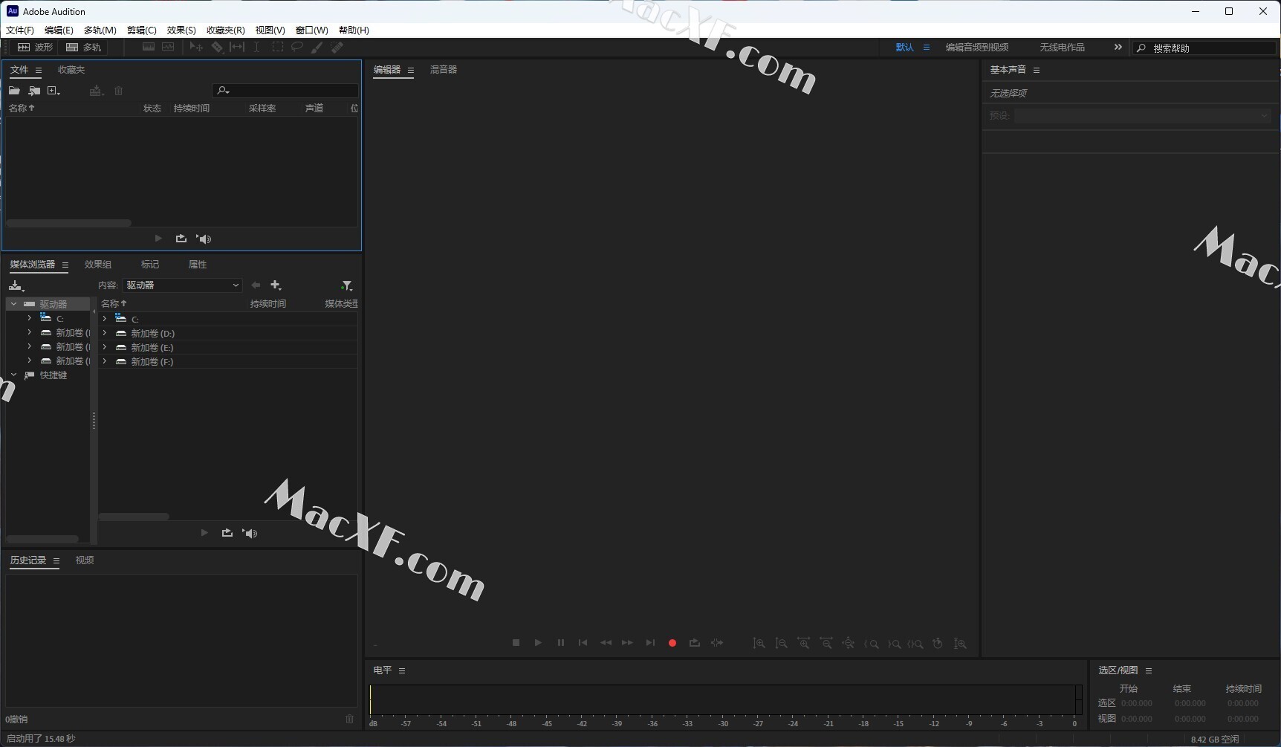Select the Time Selection tool

pos(256,47)
